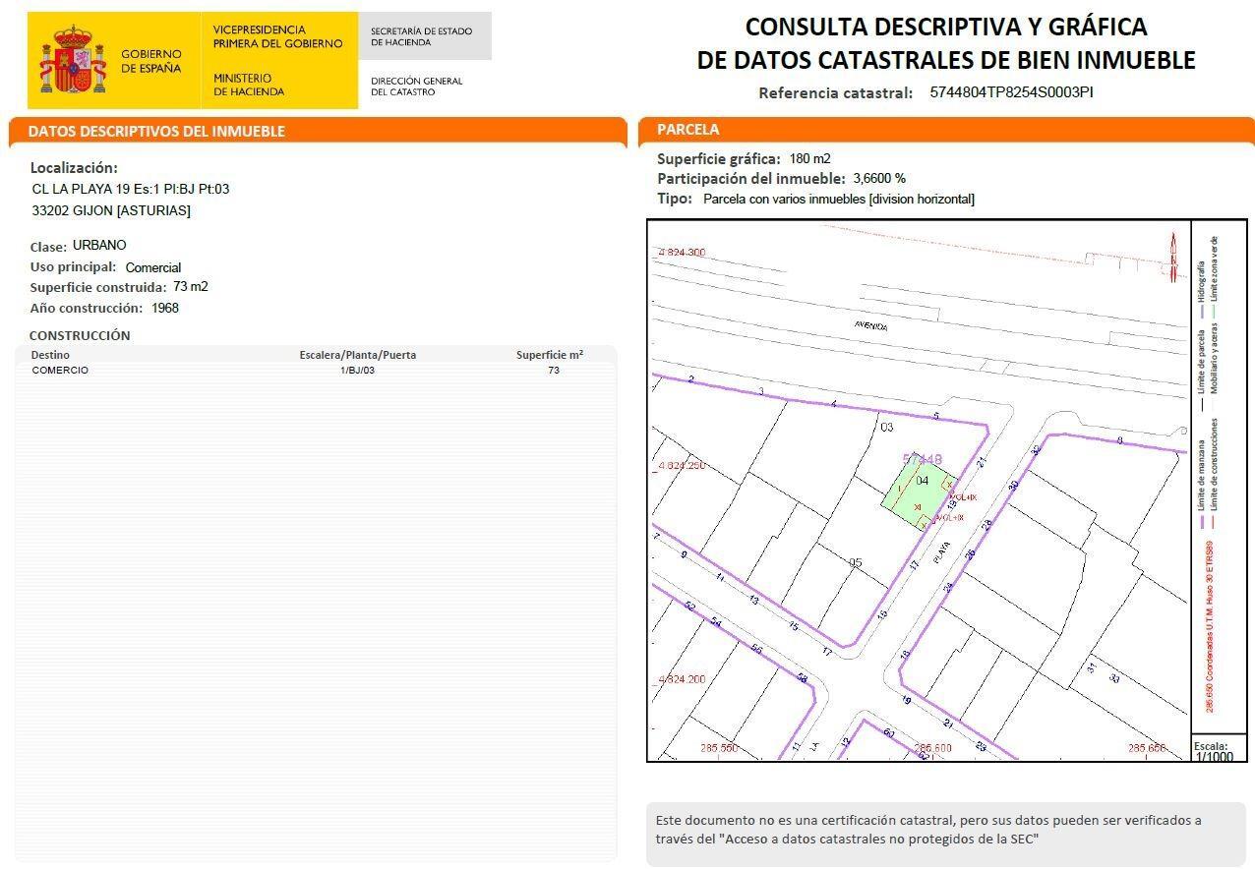Click the Superficie m² column header
This screenshot has height=869, width=1255.
coord(549,355)
